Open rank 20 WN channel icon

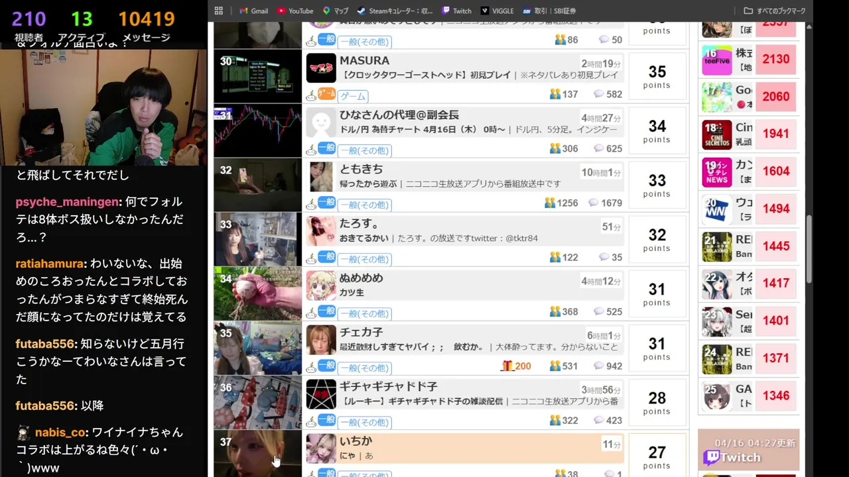(717, 209)
